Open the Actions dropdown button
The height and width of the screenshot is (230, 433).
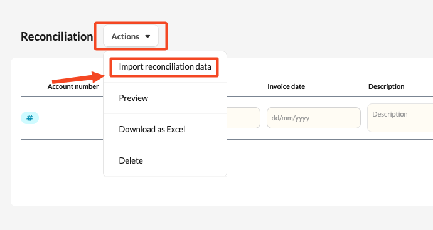131,36
